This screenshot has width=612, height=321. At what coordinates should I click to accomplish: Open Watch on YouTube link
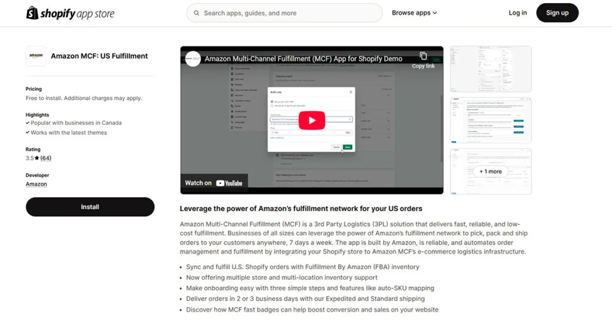214,183
